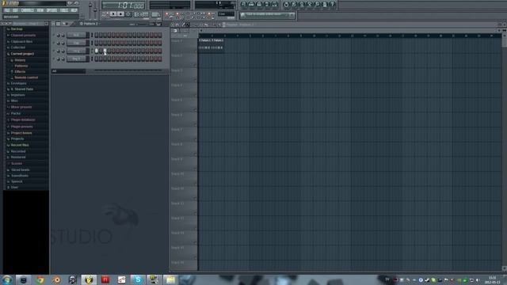Image resolution: width=507 pixels, height=285 pixels.
Task: Collapse Current project in browser
Action: pyautogui.click(x=22, y=54)
